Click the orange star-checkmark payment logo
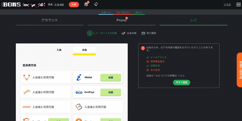 click(x=27, y=77)
